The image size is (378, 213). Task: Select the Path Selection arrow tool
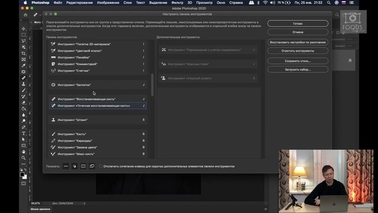coord(24,140)
